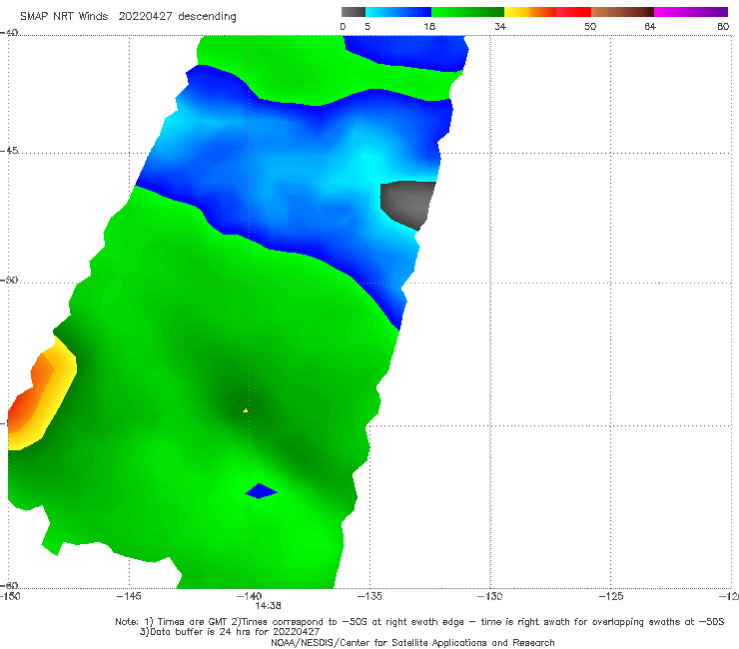Click the small blue diamond in the green region
The width and height of the screenshot is (739, 649).
pyautogui.click(x=261, y=491)
